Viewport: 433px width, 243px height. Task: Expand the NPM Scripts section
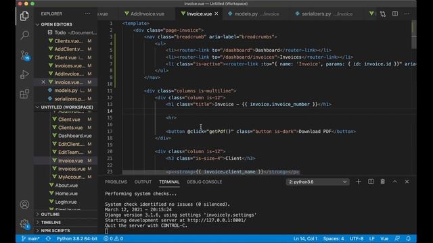pyautogui.click(x=66, y=230)
